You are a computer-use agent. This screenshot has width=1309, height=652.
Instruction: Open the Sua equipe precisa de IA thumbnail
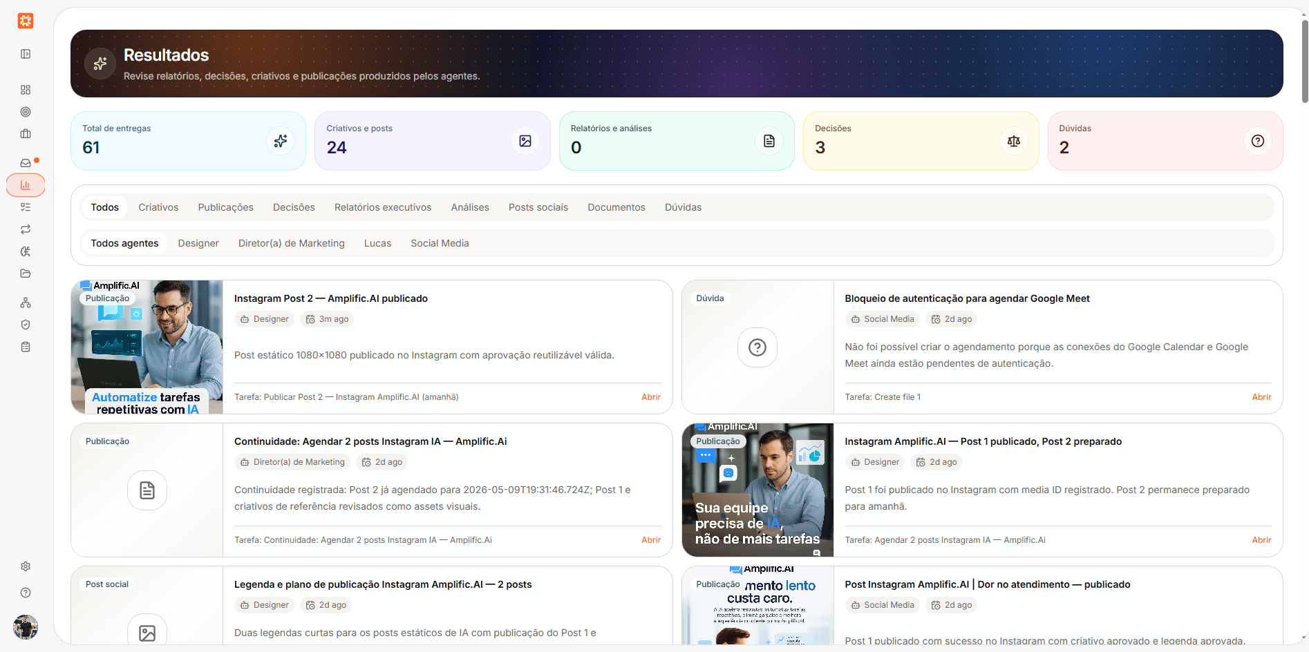coord(757,490)
